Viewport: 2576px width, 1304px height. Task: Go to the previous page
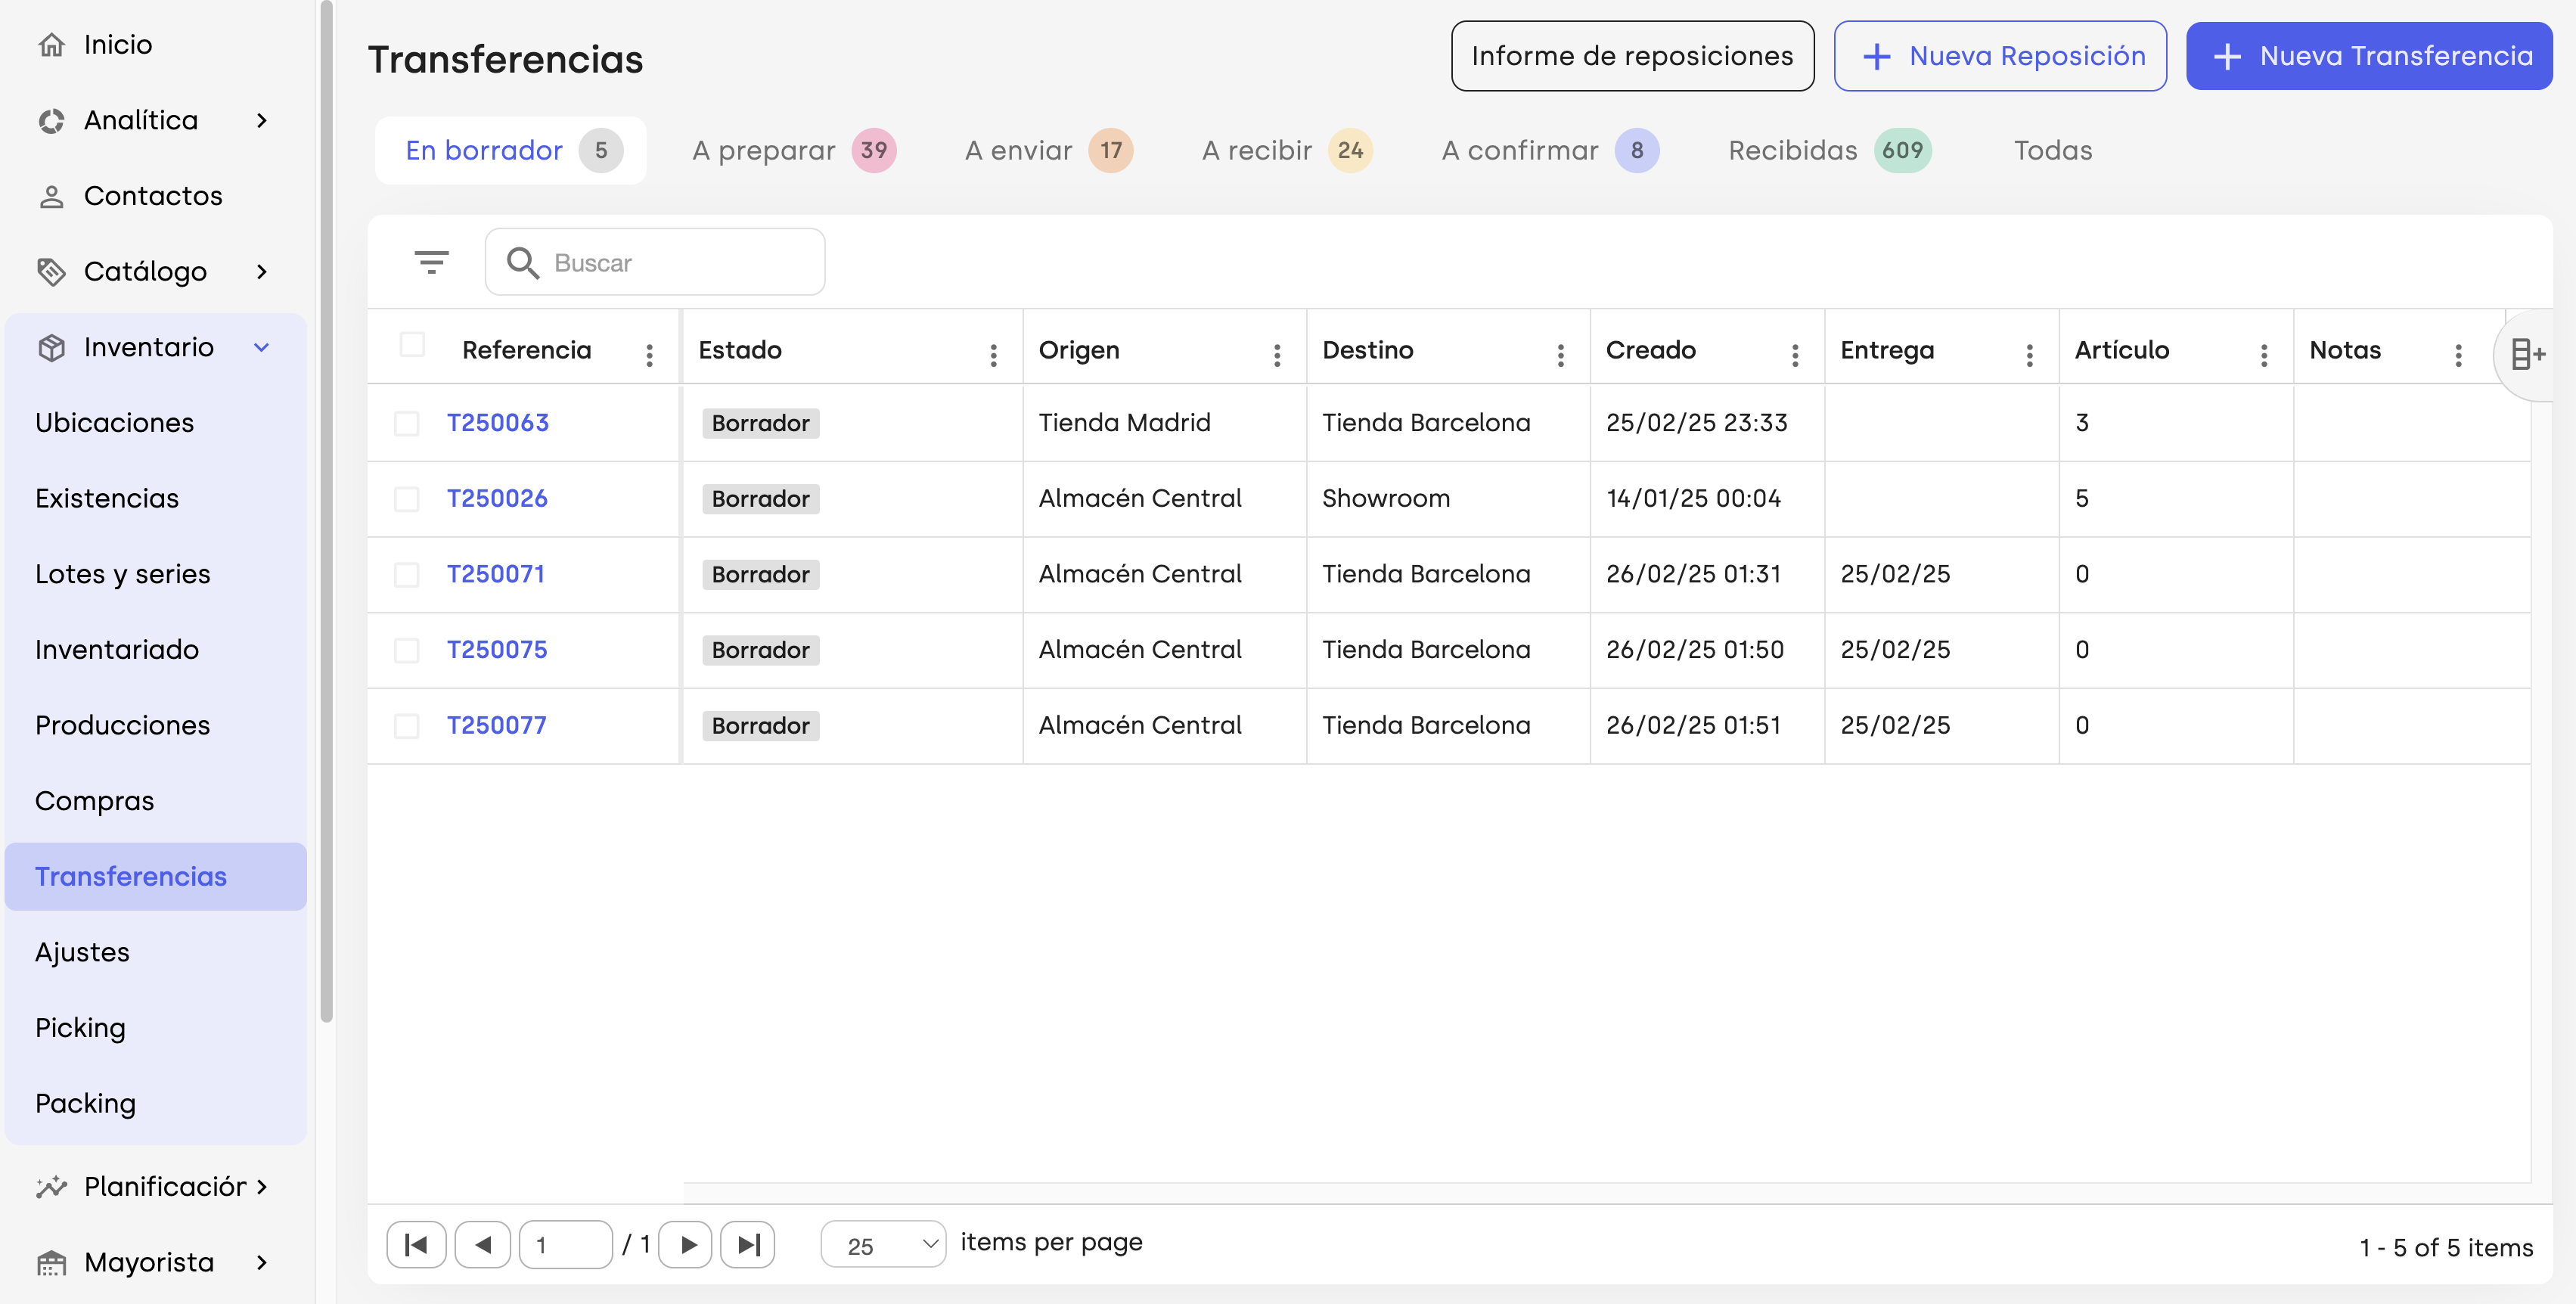click(483, 1245)
